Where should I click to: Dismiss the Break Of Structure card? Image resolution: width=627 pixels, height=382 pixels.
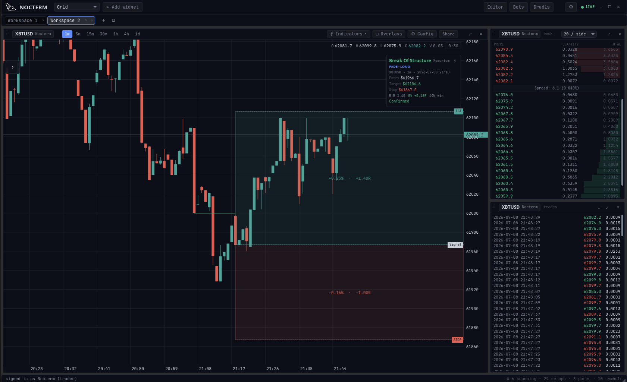[455, 60]
